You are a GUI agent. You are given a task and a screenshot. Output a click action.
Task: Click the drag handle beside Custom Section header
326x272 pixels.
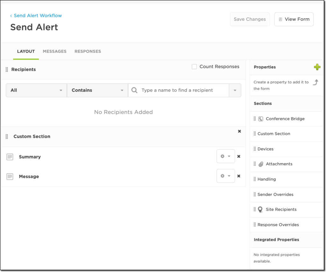(7, 136)
